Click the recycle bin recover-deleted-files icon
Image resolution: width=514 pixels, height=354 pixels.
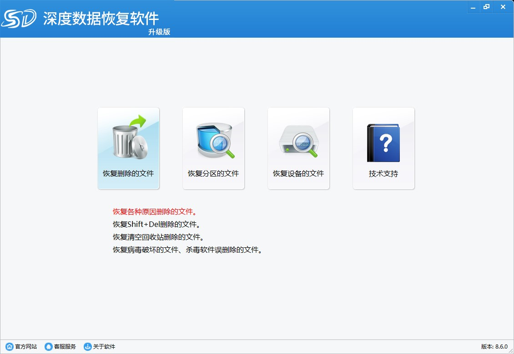(130, 137)
